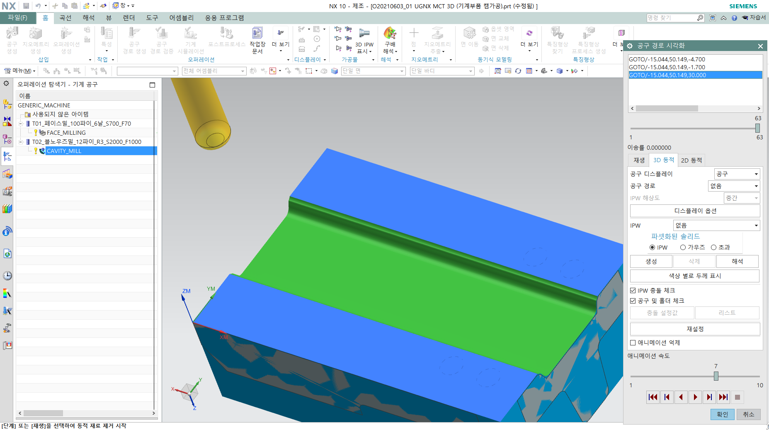Screen dimensions: 769x430
Task: Open the 파일(F) menu
Action: coord(17,18)
